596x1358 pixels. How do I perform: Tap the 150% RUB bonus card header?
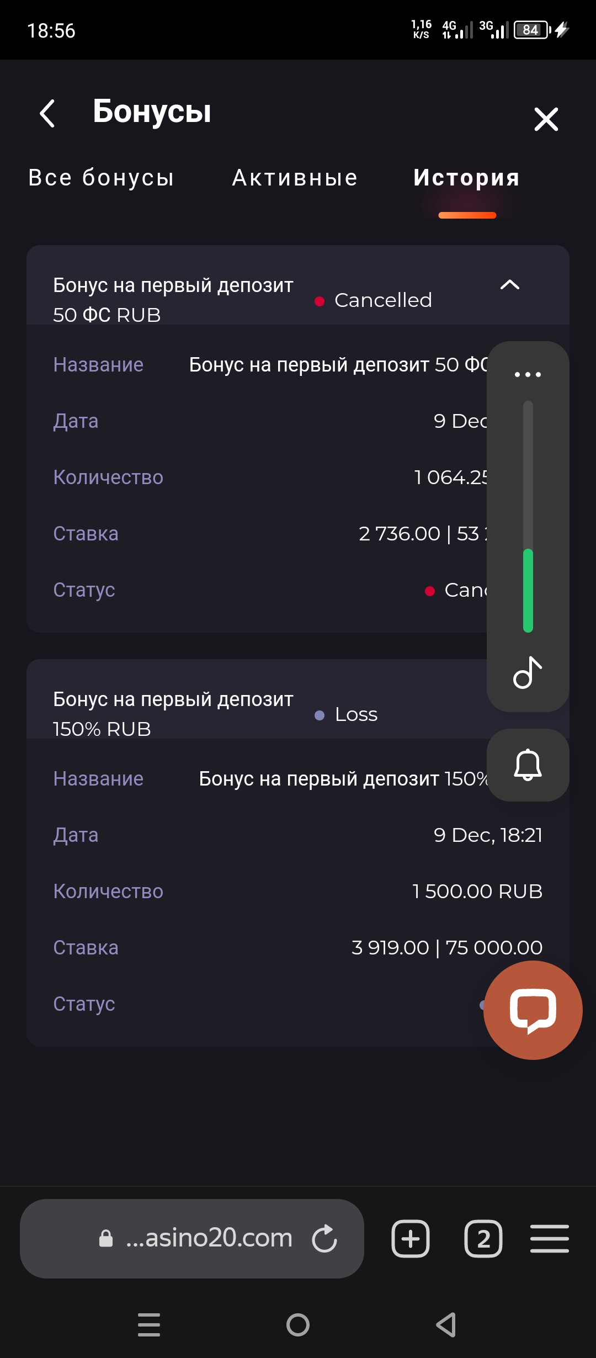(221, 713)
